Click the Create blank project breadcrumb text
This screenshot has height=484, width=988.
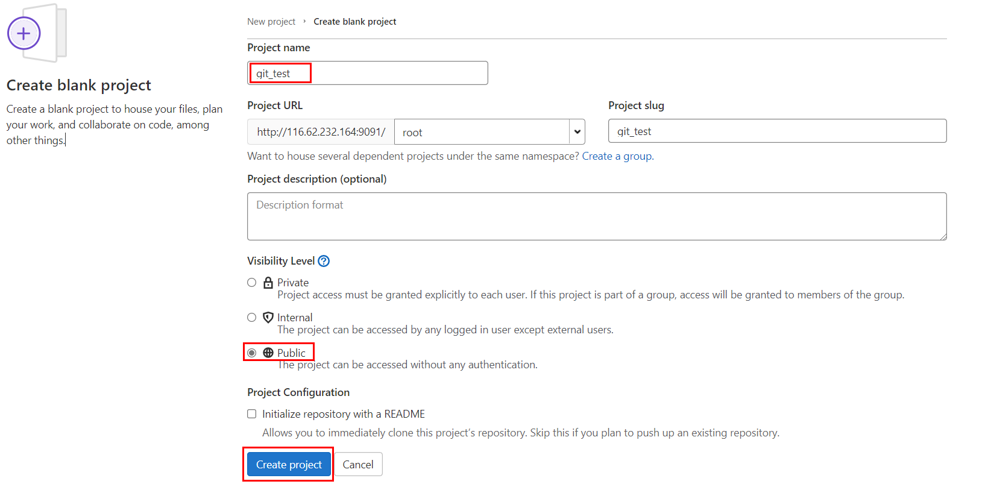tap(355, 21)
